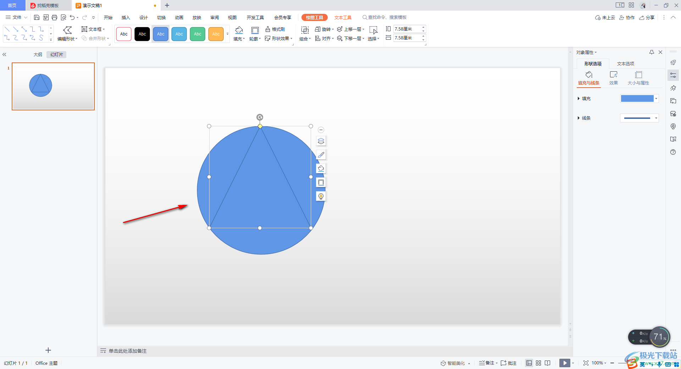Click the floating layers icon beside shape

[x=321, y=141]
